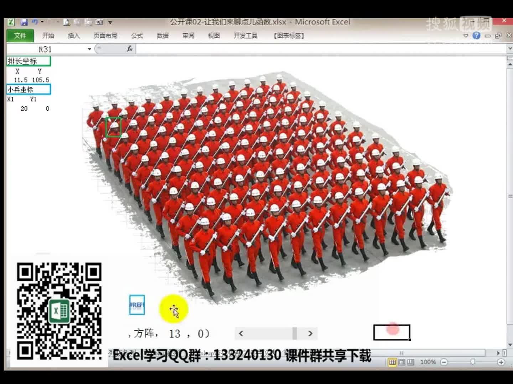513x384 pixels.
Task: Click the form scrollbar right arrow
Action: (x=310, y=334)
